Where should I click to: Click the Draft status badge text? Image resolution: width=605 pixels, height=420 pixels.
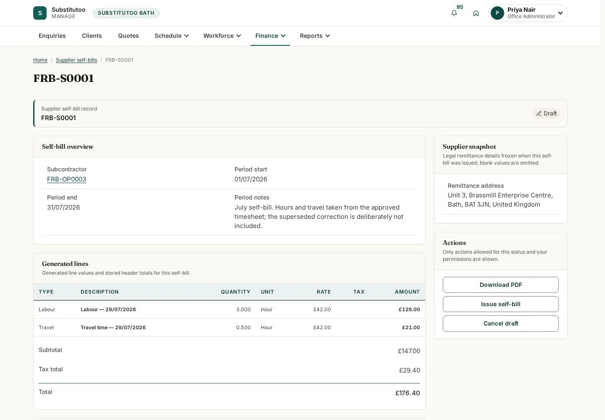pyautogui.click(x=550, y=113)
